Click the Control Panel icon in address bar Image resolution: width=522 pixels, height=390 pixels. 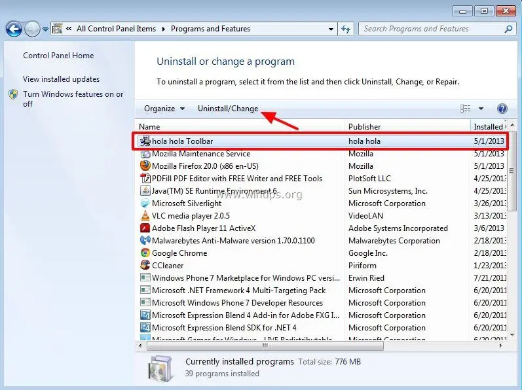(x=57, y=29)
